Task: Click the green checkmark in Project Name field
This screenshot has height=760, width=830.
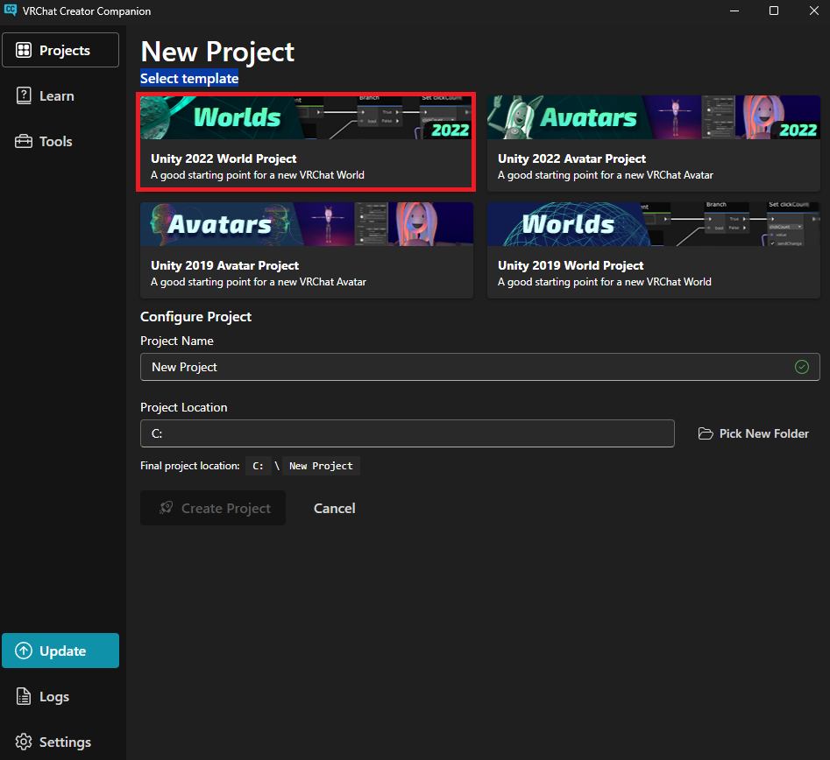Action: point(801,367)
